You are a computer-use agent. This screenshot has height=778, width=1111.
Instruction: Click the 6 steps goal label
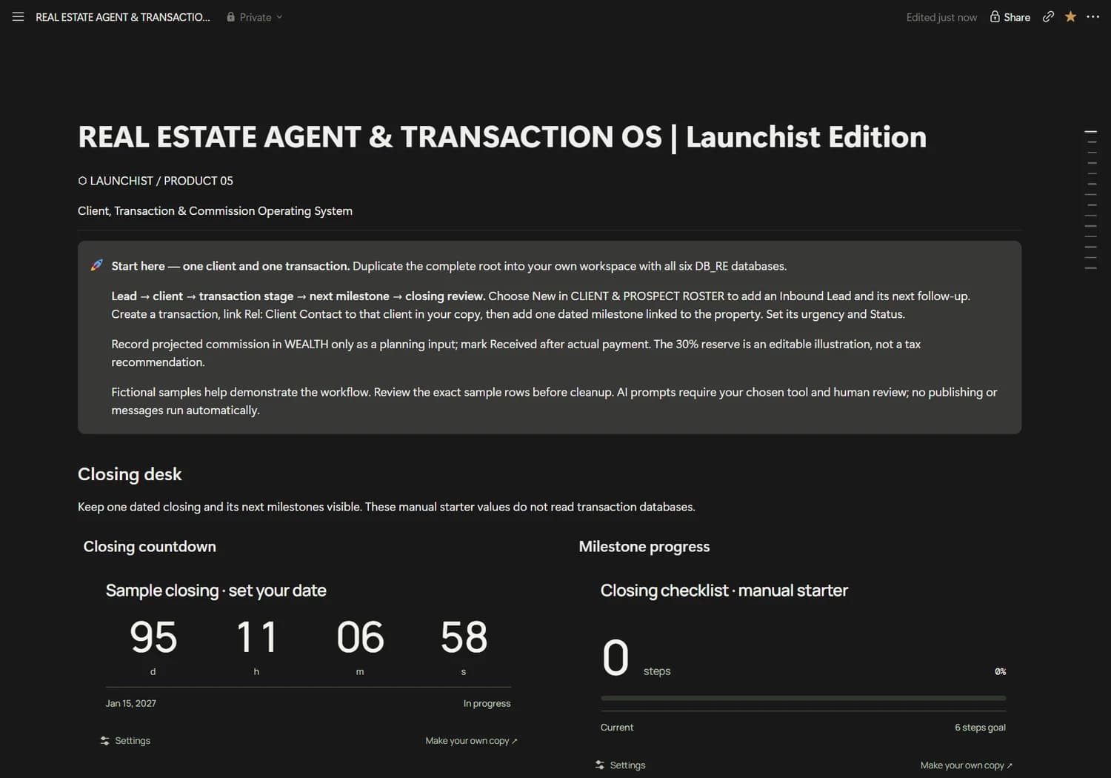coord(980,728)
